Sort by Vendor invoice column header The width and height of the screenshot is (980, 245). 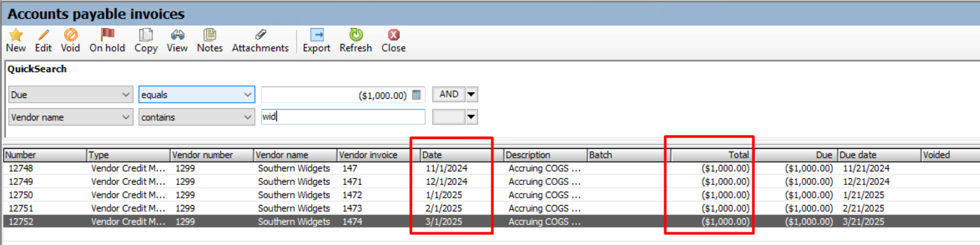click(x=379, y=155)
